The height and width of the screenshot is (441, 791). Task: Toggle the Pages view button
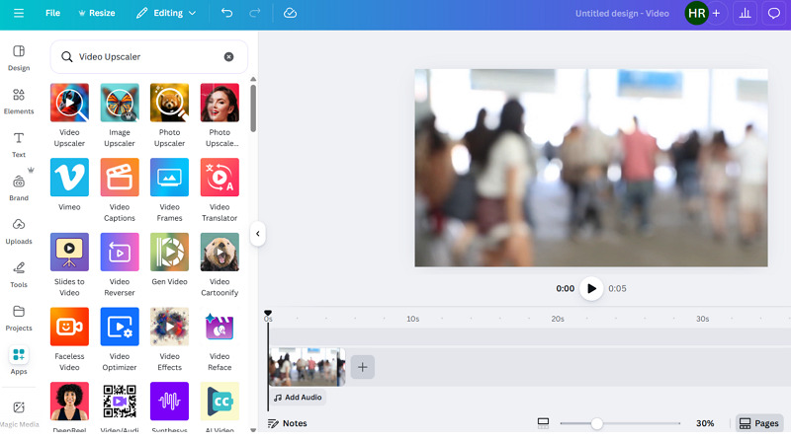click(758, 423)
